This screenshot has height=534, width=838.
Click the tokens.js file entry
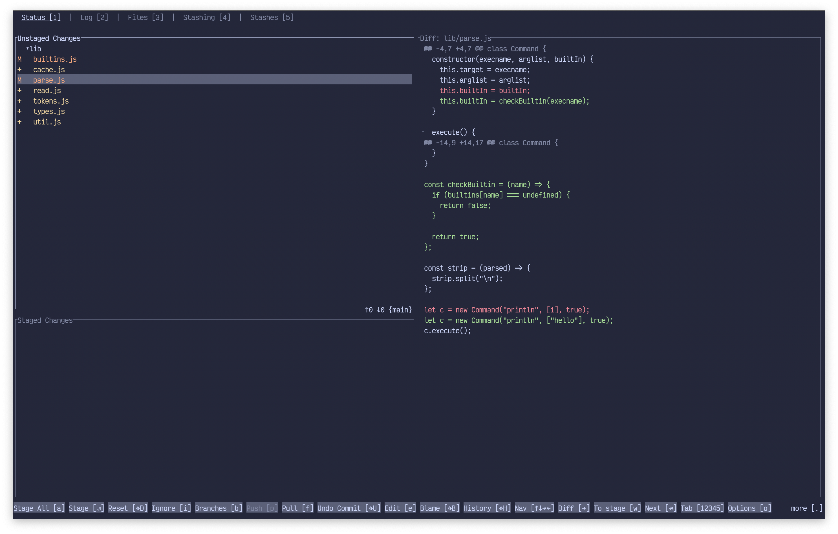click(51, 101)
